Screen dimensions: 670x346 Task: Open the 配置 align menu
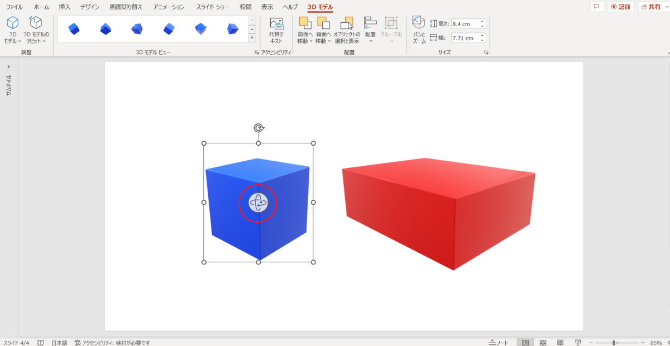(370, 31)
